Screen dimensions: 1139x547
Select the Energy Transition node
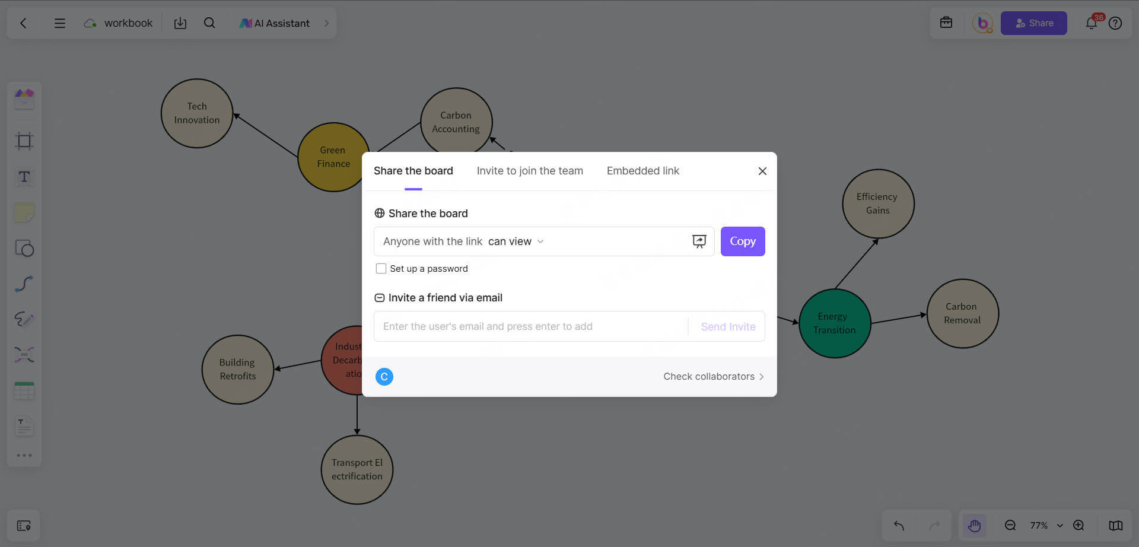[x=835, y=323]
